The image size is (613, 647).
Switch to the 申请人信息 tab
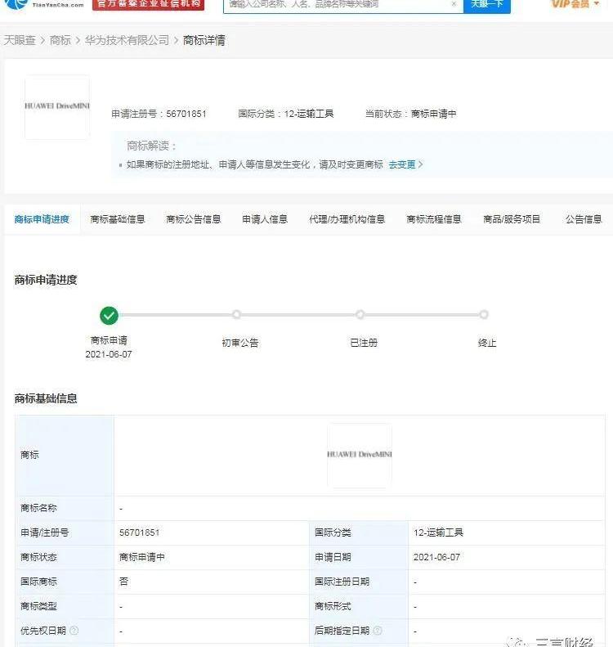click(x=265, y=219)
